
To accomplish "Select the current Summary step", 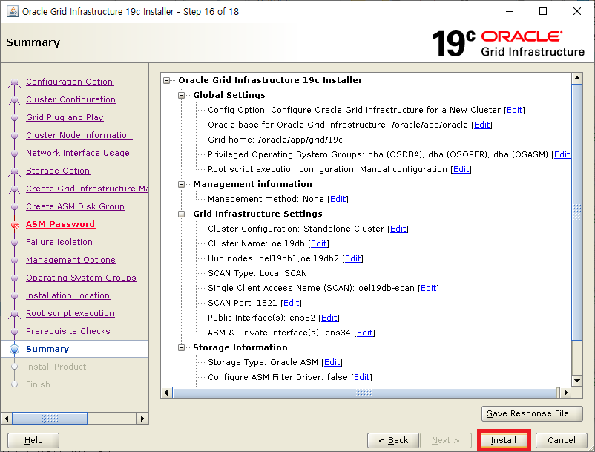I will (x=47, y=349).
